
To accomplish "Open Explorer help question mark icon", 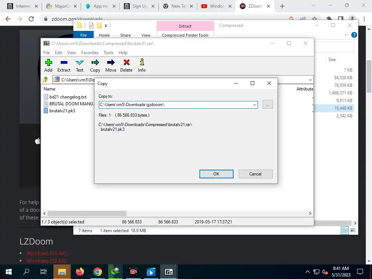I will [x=354, y=35].
